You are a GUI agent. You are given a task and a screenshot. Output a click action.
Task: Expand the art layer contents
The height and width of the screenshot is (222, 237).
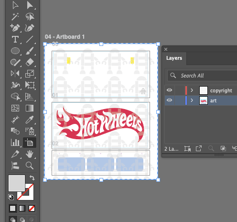point(192,100)
